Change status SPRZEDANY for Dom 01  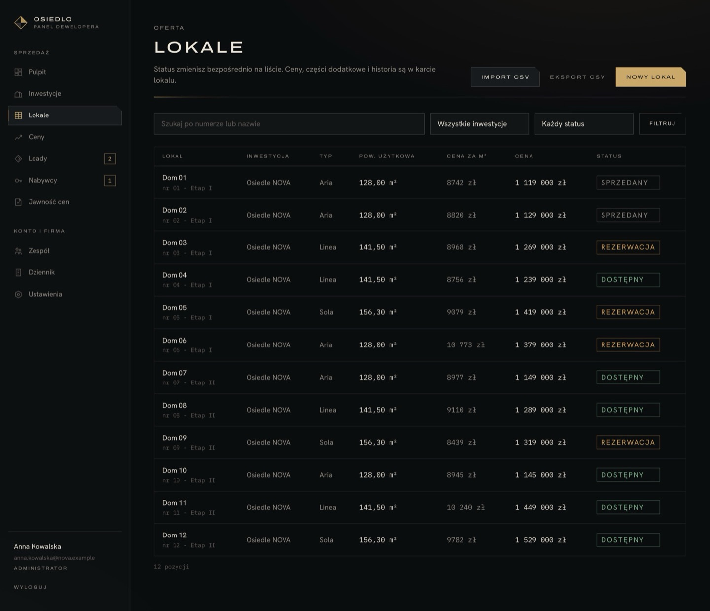pos(628,183)
